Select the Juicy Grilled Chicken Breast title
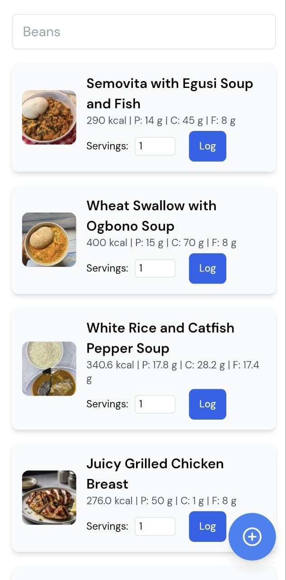This screenshot has width=286, height=580. tap(155, 474)
